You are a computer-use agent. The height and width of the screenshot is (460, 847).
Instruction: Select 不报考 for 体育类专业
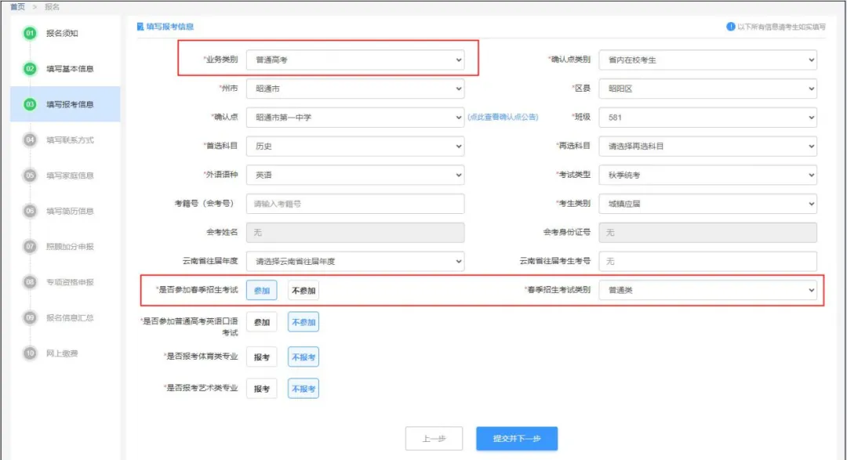303,357
